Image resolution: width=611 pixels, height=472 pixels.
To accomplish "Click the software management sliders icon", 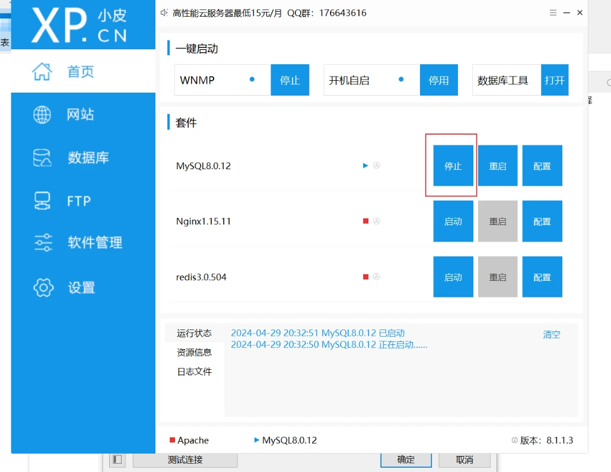I will (x=43, y=242).
